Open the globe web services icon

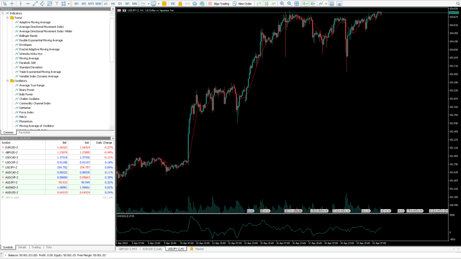(x=202, y=4)
